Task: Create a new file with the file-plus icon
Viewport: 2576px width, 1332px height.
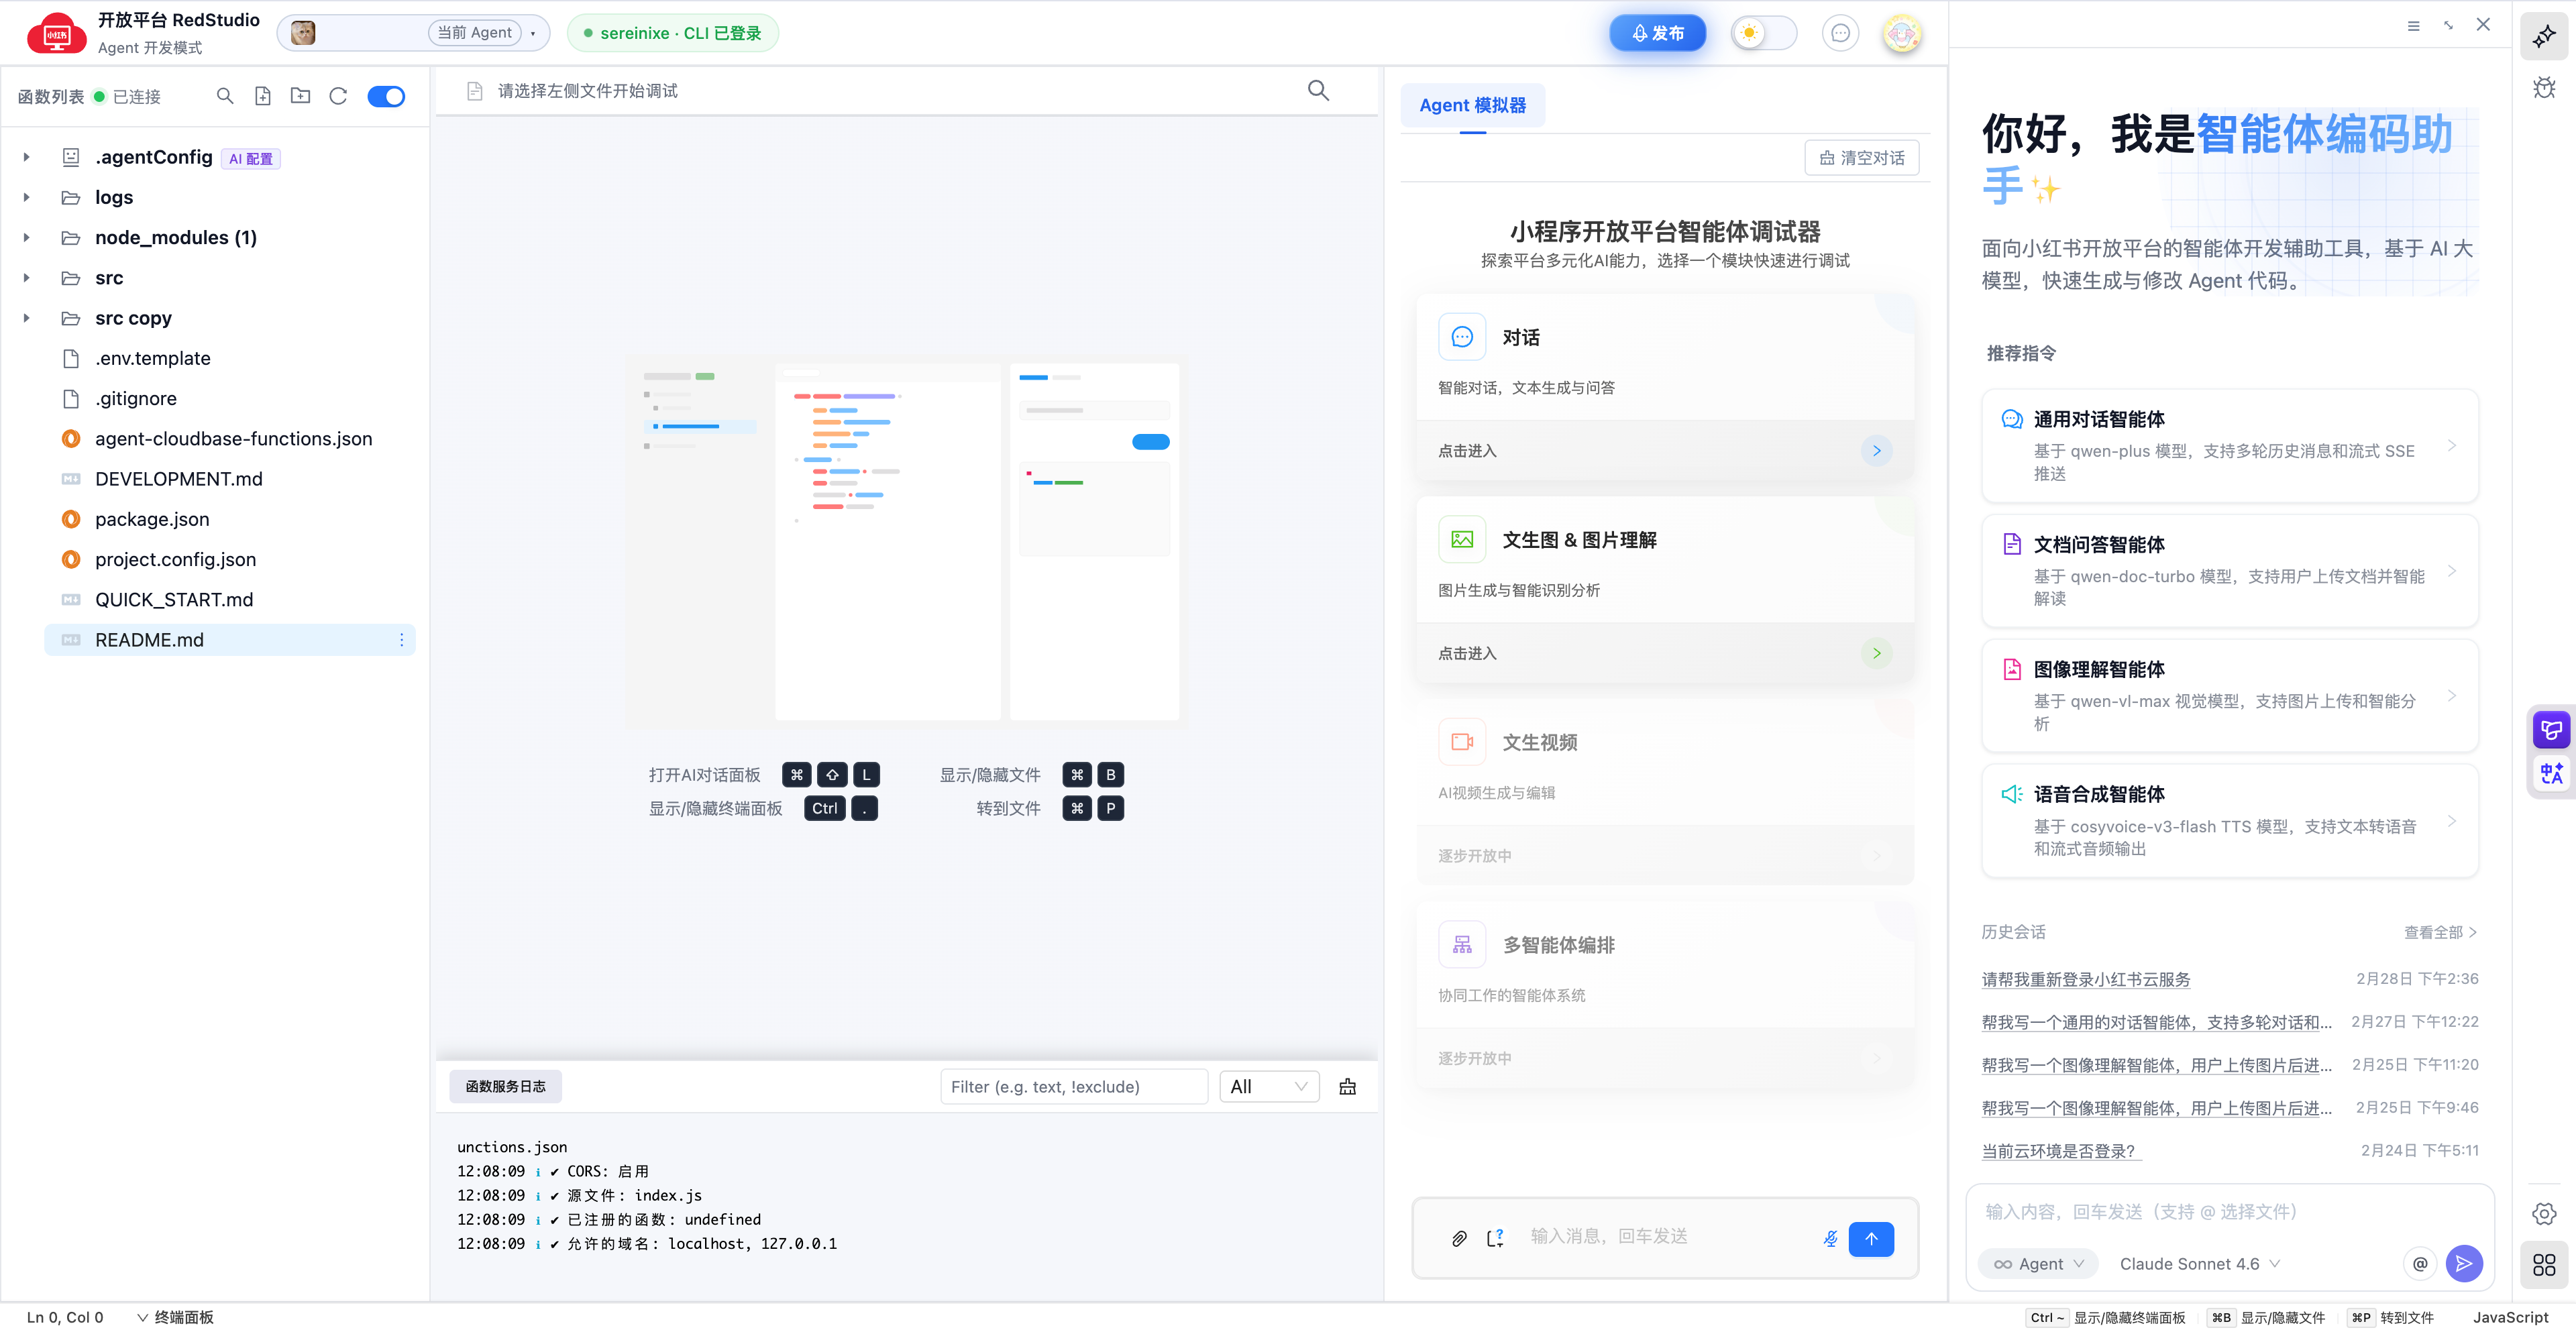Action: (263, 96)
